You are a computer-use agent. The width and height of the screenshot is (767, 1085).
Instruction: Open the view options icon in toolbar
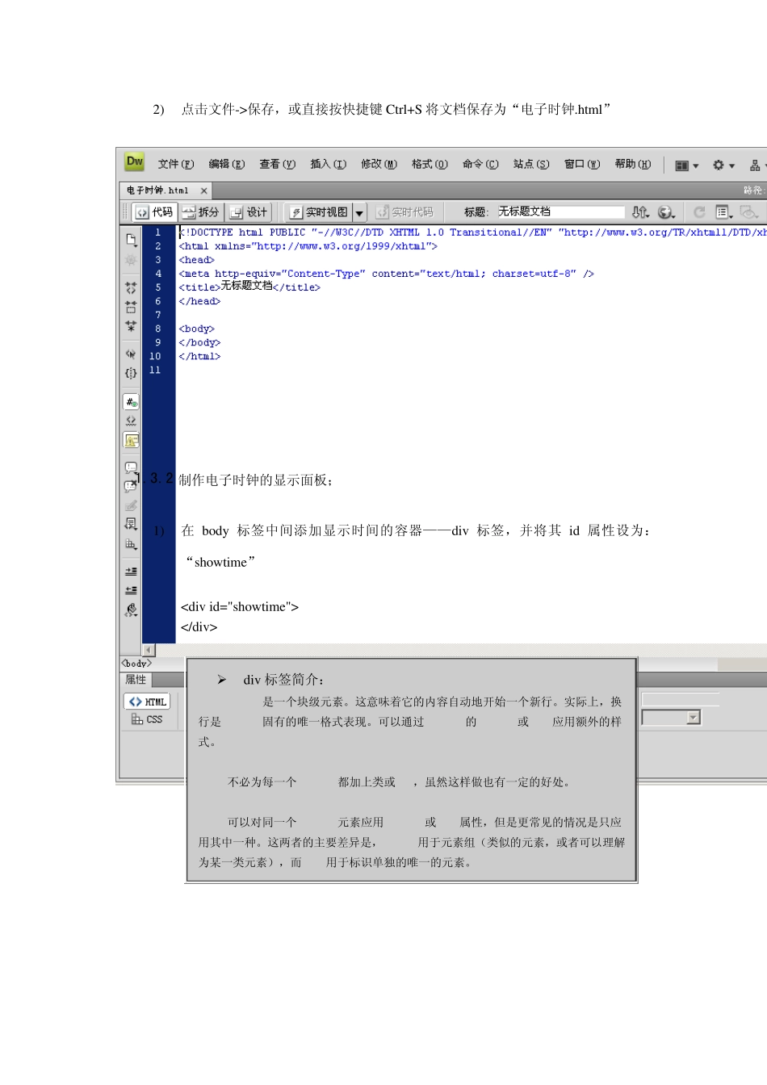[724, 212]
